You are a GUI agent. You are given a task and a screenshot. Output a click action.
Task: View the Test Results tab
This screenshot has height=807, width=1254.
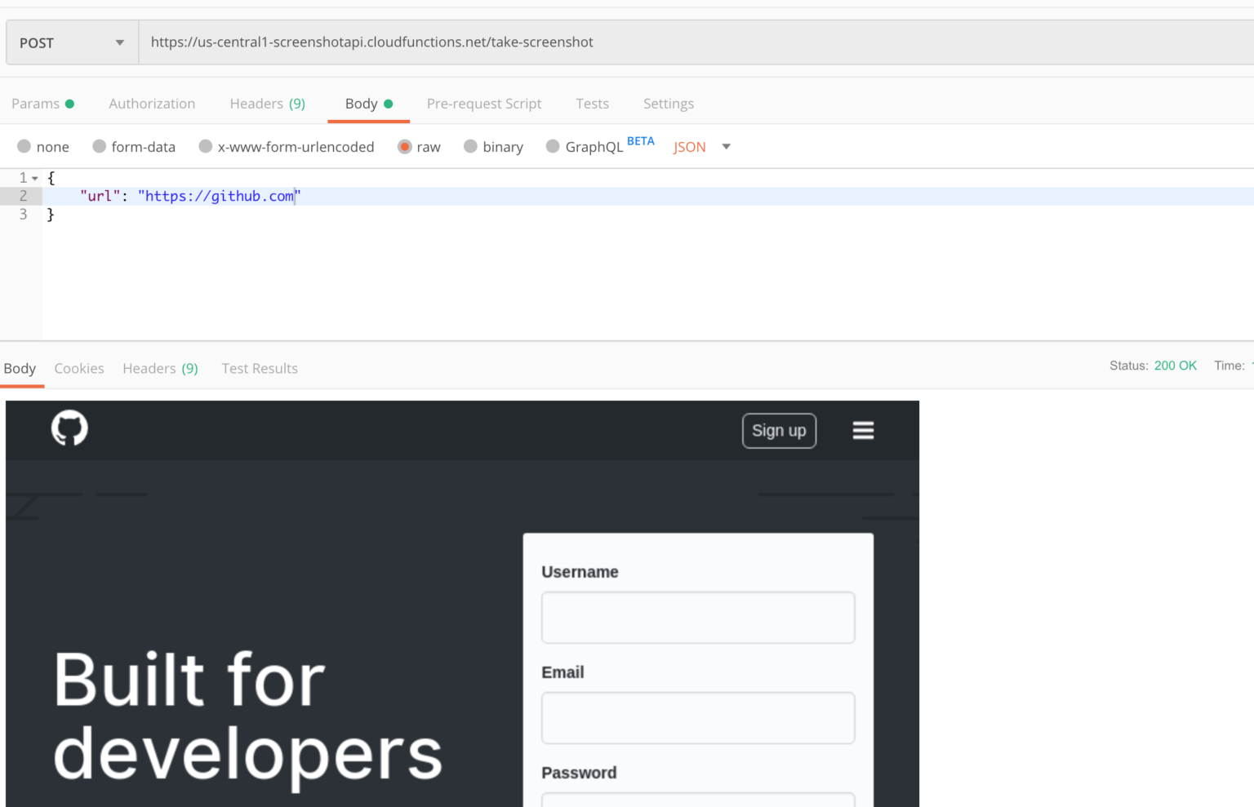click(260, 368)
